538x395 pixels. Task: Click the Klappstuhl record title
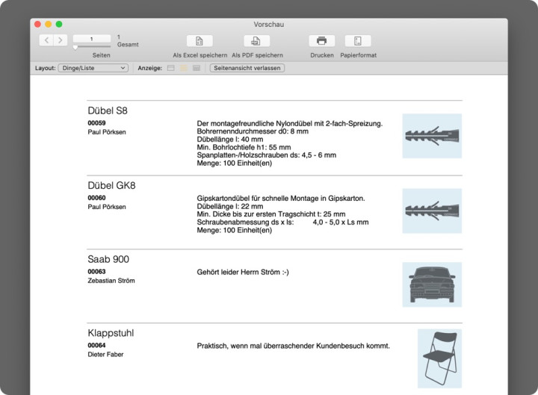[111, 333]
